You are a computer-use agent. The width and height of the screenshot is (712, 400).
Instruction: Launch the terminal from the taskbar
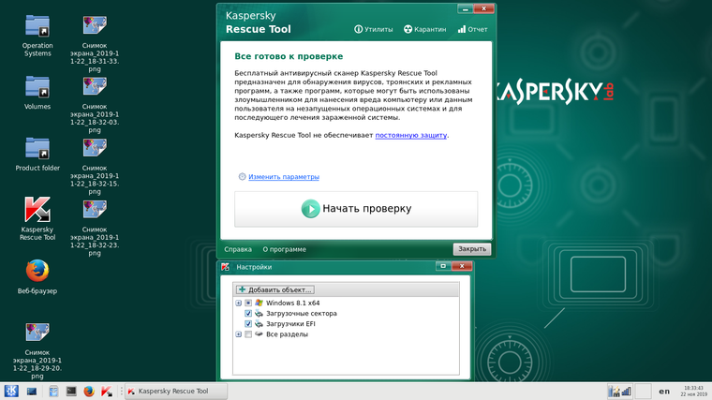coord(71,391)
